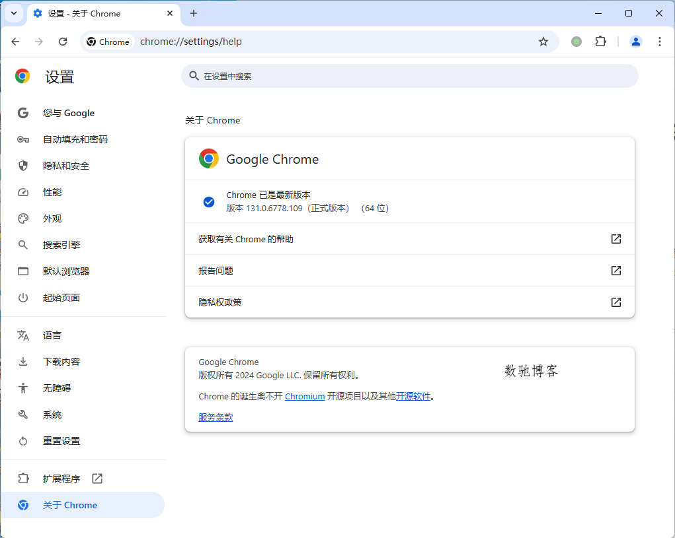The height and width of the screenshot is (538, 675).
Task: Go to 默认浏览器 settings
Action: pyautogui.click(x=83, y=271)
